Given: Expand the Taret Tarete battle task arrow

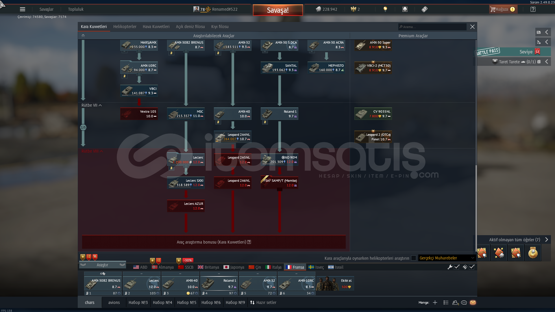Looking at the screenshot, I should click(x=547, y=62).
